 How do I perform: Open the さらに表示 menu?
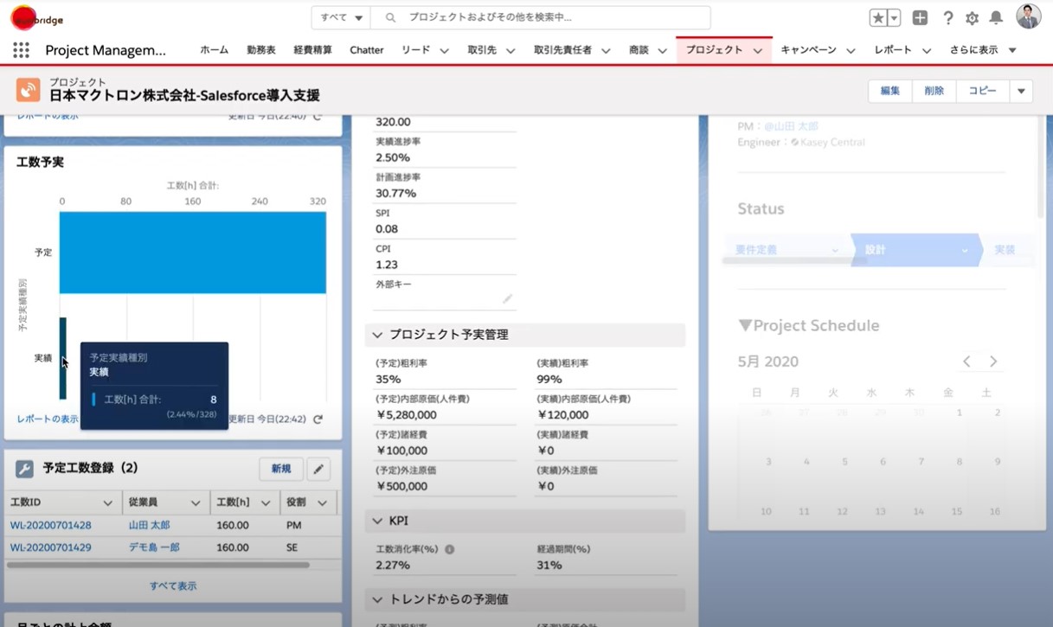[982, 50]
